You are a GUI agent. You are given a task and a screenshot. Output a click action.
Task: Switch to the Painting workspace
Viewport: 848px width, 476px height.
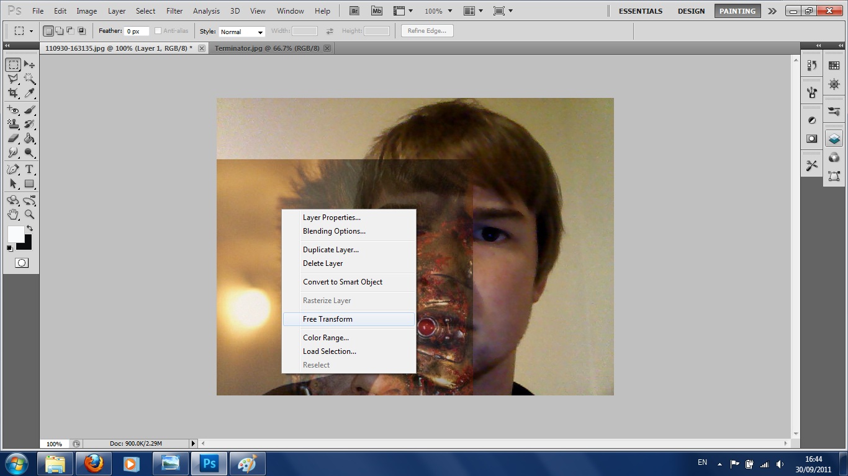pos(737,11)
